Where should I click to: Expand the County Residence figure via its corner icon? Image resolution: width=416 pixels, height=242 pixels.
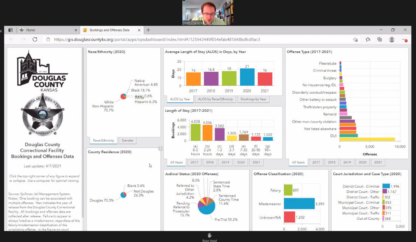click(160, 149)
